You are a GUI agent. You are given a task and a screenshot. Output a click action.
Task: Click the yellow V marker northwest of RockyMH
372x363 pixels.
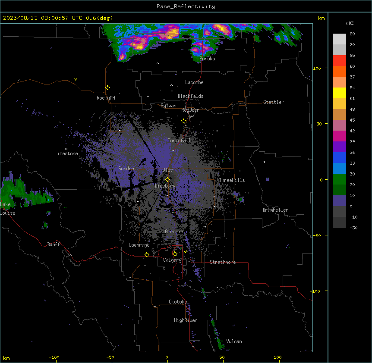click(x=76, y=79)
